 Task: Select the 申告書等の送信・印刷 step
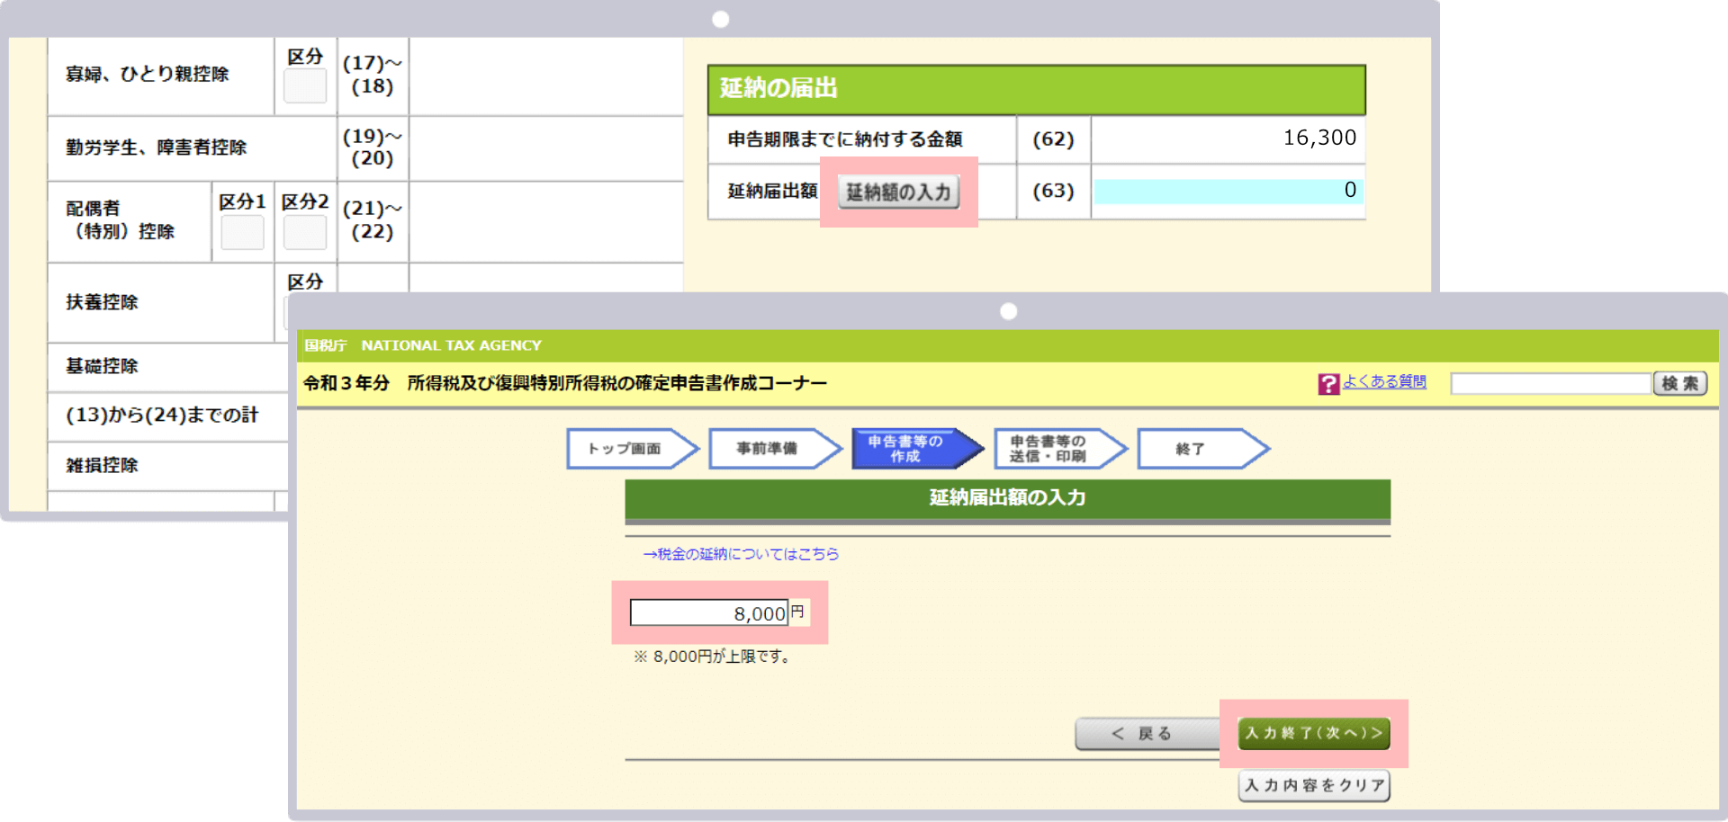(x=1055, y=448)
